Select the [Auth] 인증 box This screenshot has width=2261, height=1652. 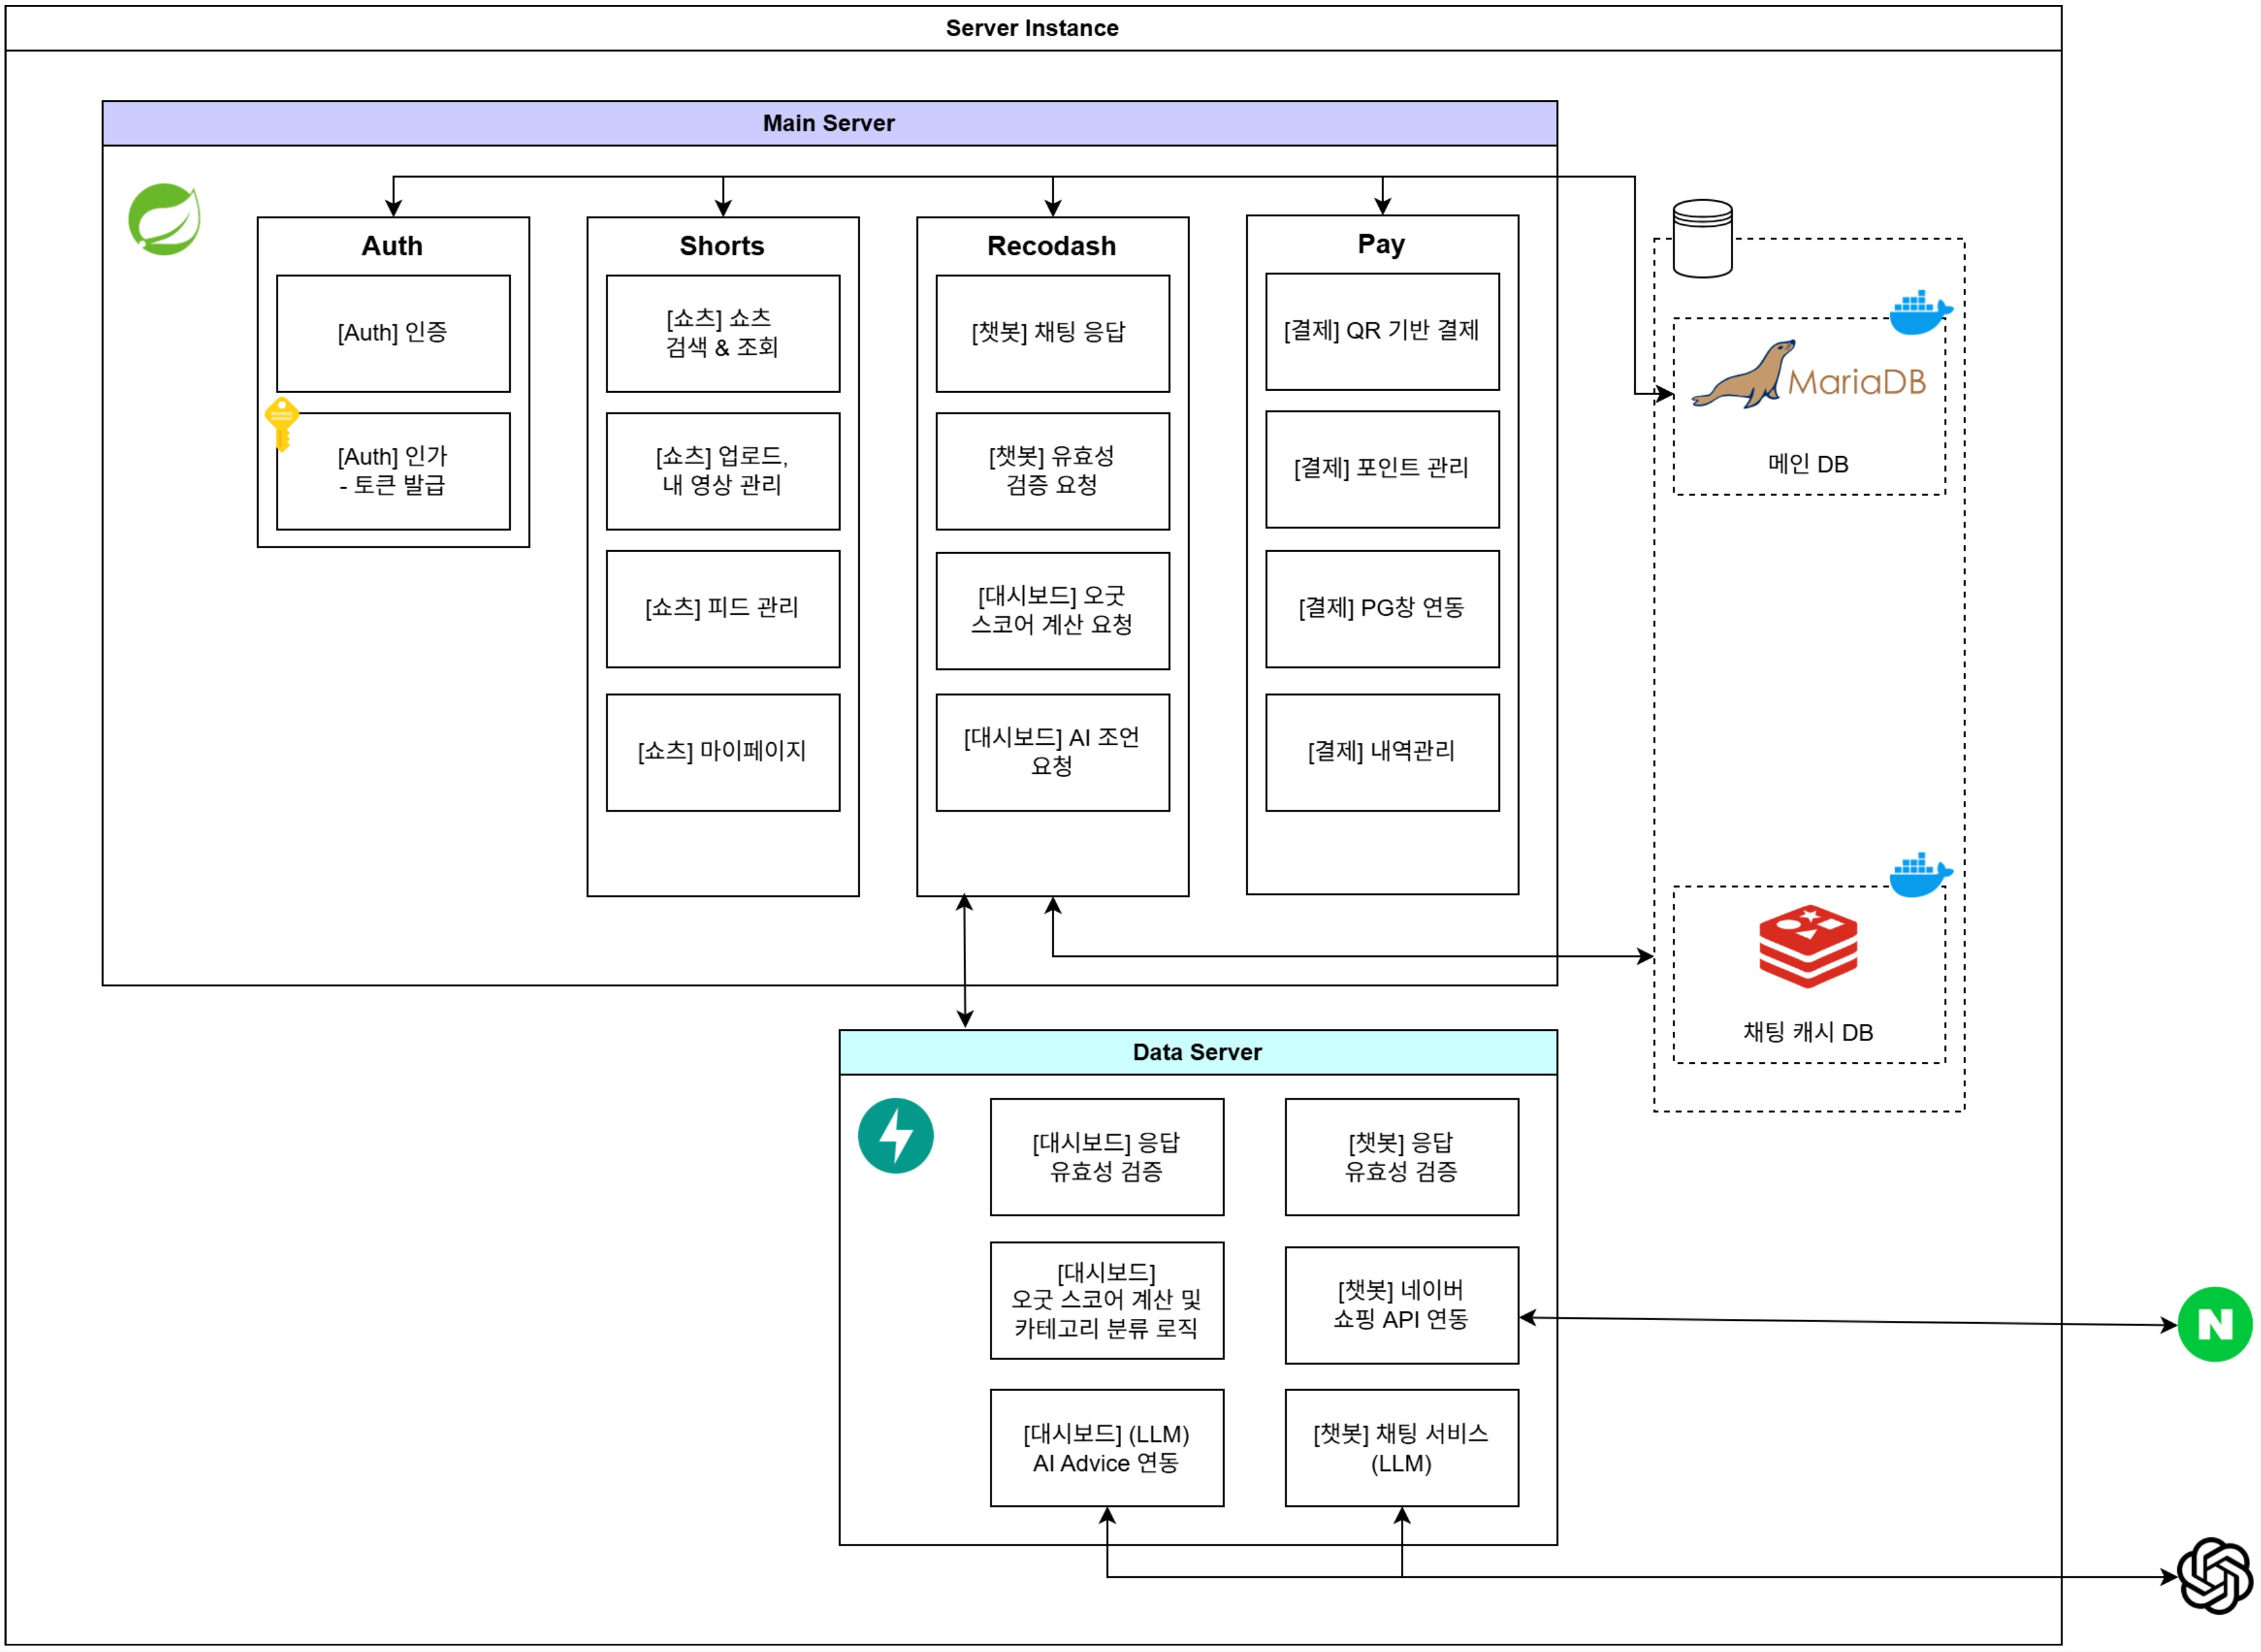click(x=392, y=333)
